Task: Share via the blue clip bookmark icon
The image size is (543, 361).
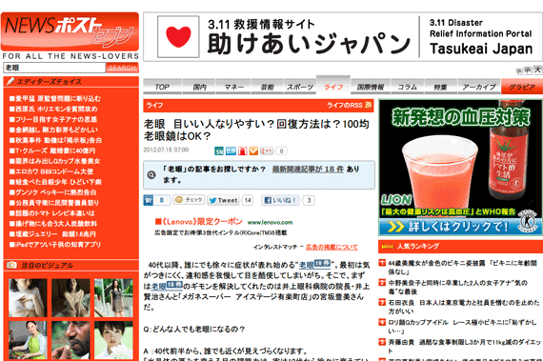Action: point(231,150)
